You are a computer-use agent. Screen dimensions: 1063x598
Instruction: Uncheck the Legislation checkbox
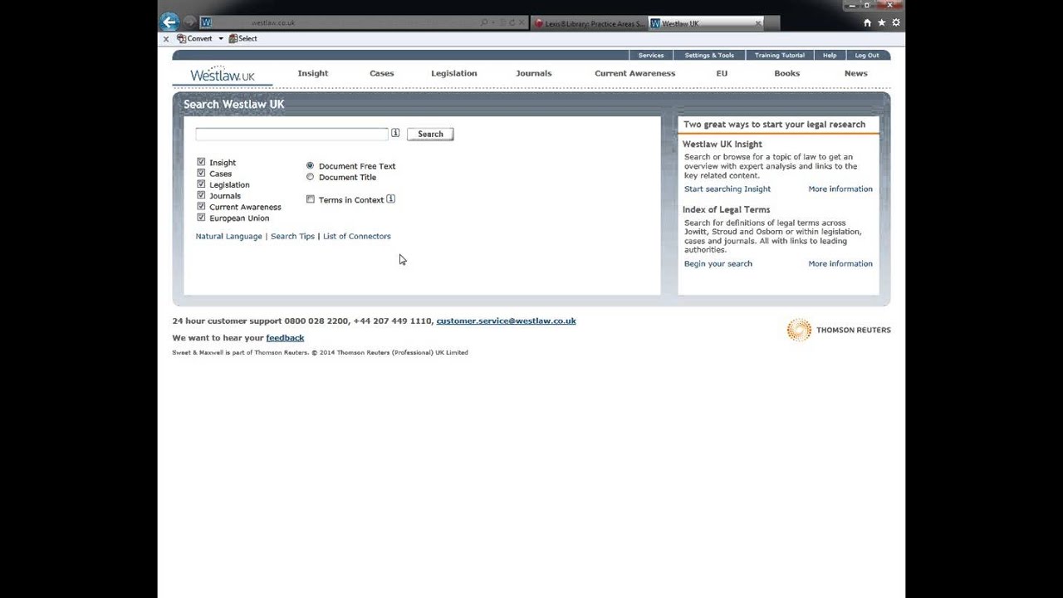click(x=201, y=184)
